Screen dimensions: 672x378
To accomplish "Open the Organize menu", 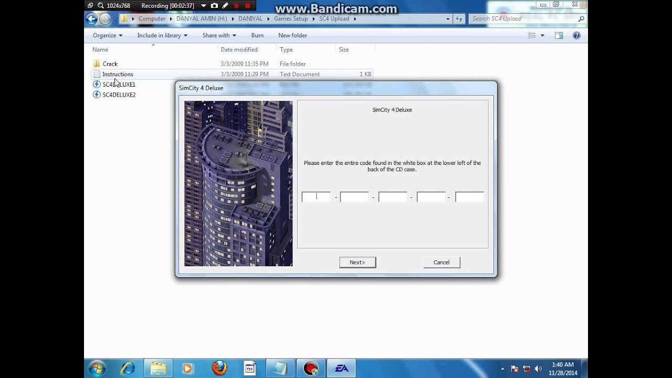I will pos(107,35).
